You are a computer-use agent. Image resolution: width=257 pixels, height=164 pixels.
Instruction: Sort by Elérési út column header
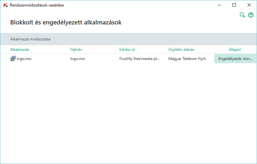pyautogui.click(x=127, y=50)
